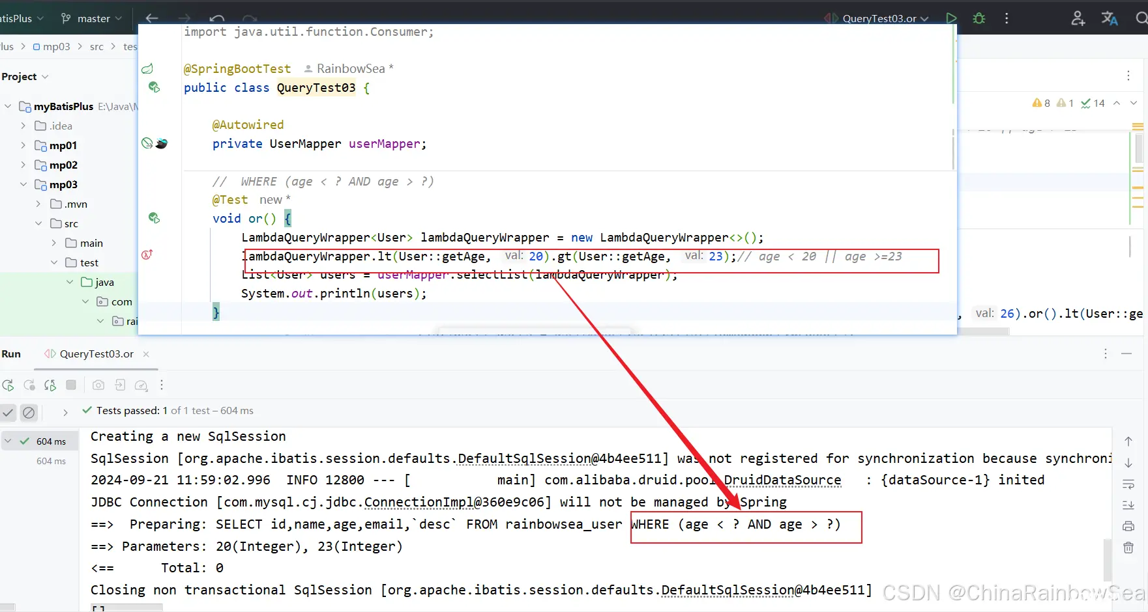Select the com package in project tree
The width and height of the screenshot is (1148, 612).
point(115,301)
